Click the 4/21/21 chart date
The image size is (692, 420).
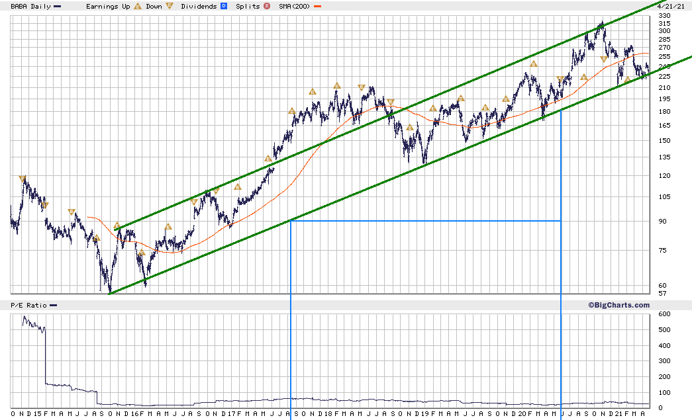(671, 6)
